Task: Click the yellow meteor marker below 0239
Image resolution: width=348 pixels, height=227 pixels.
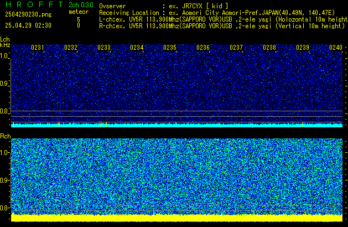Action: 303,125
